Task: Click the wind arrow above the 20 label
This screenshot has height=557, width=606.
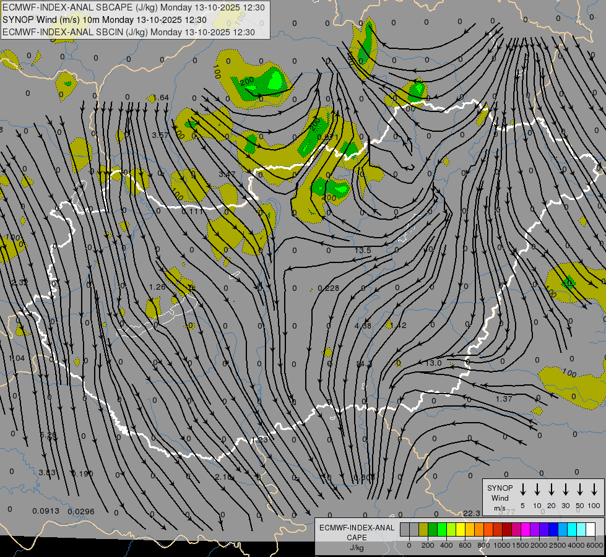Action: click(x=552, y=490)
